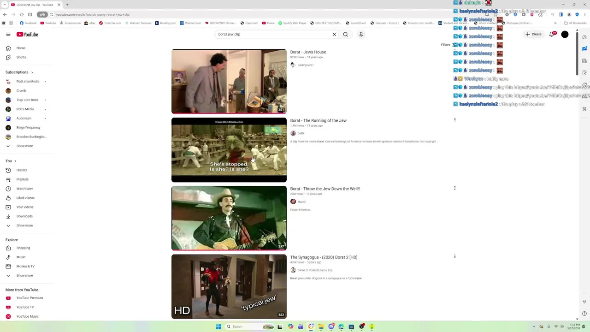
Task: Open channel DMM link
Action: [x=301, y=133]
